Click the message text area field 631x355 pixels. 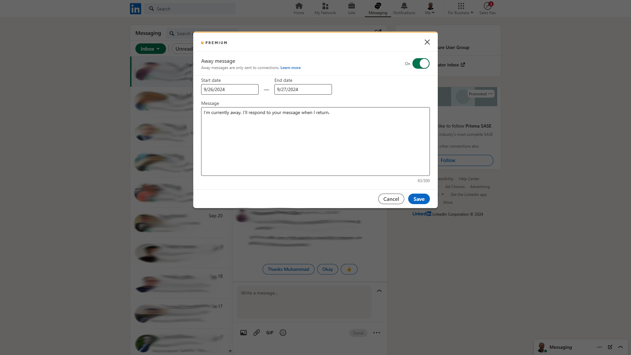tap(315, 141)
